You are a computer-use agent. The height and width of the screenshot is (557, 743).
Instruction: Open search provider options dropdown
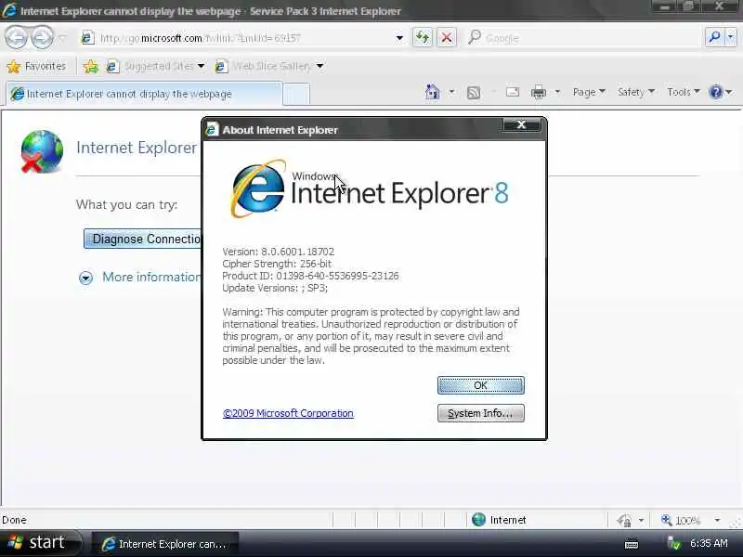pos(731,37)
